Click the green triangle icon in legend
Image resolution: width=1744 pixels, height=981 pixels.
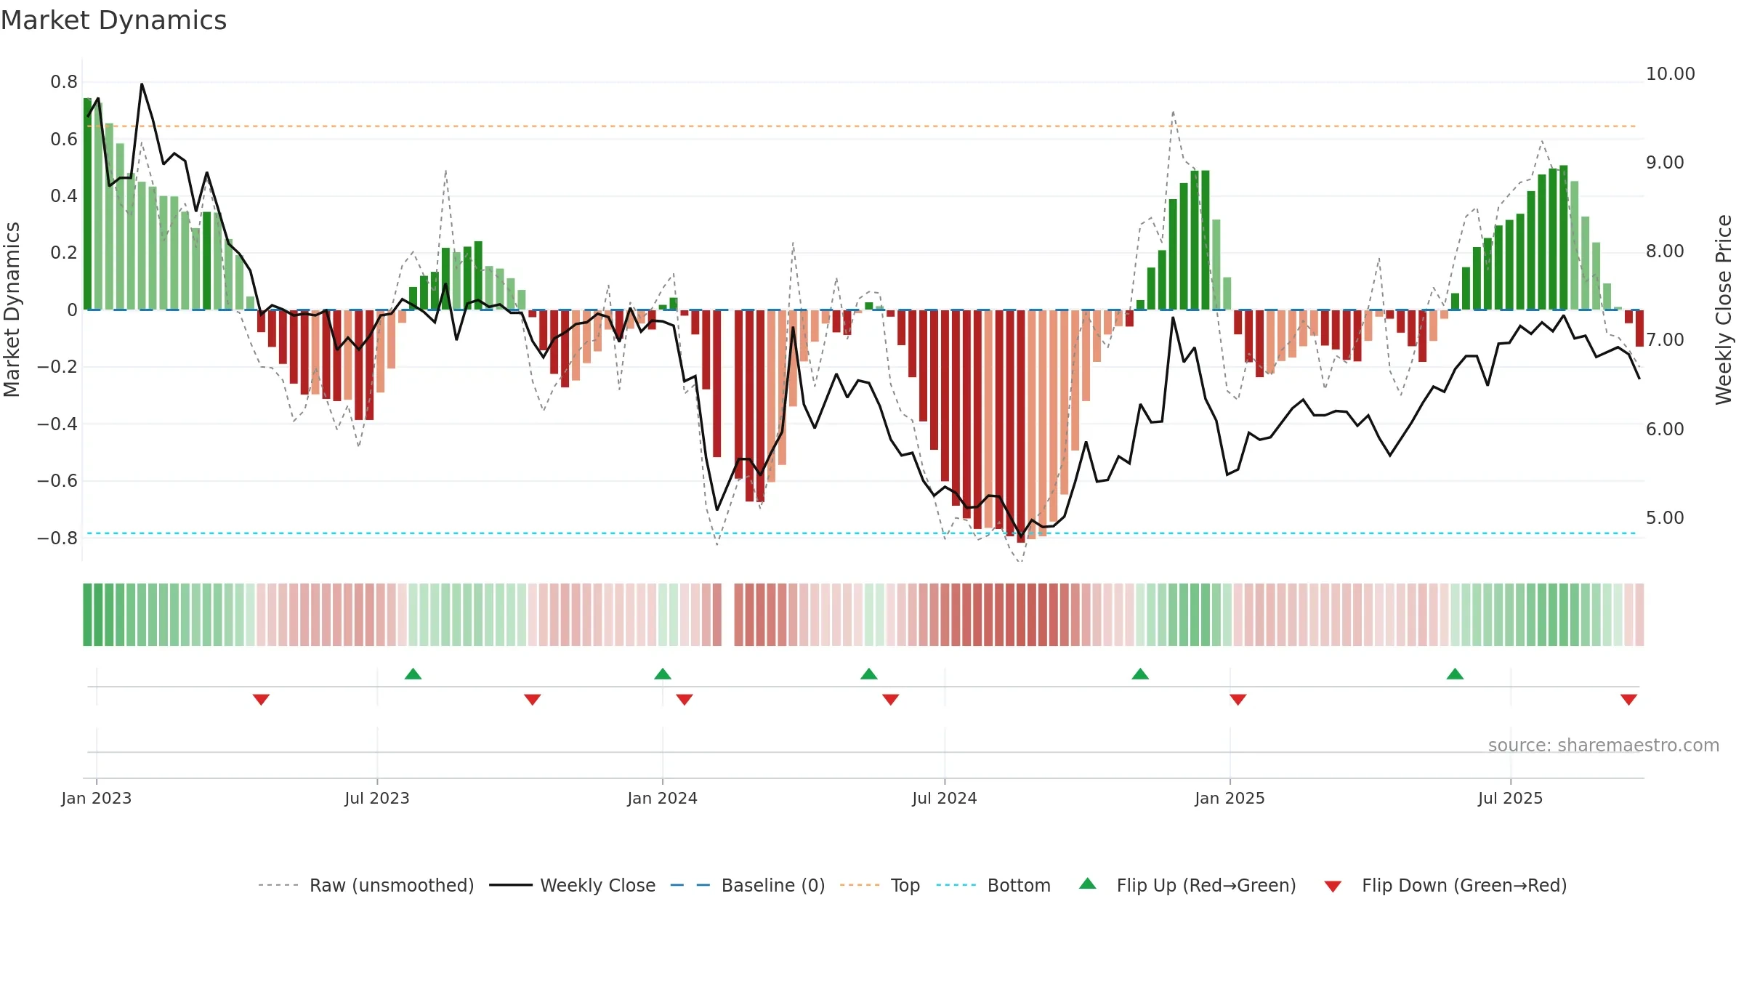tap(1088, 884)
